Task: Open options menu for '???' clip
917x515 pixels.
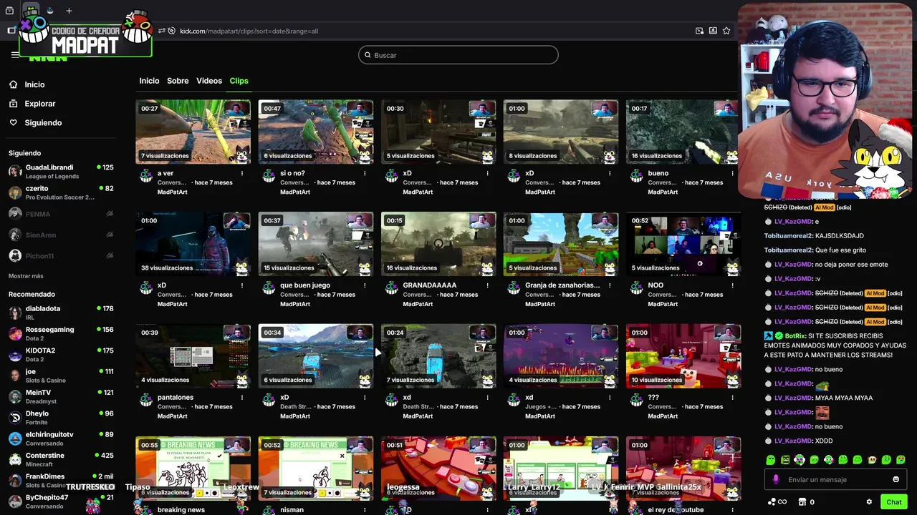Action: pyautogui.click(x=732, y=398)
